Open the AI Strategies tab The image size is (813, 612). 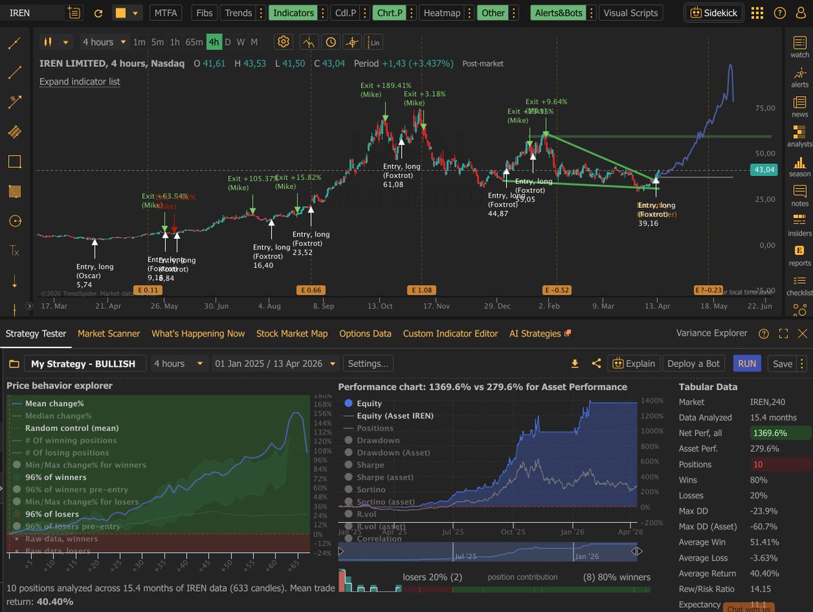tap(540, 333)
